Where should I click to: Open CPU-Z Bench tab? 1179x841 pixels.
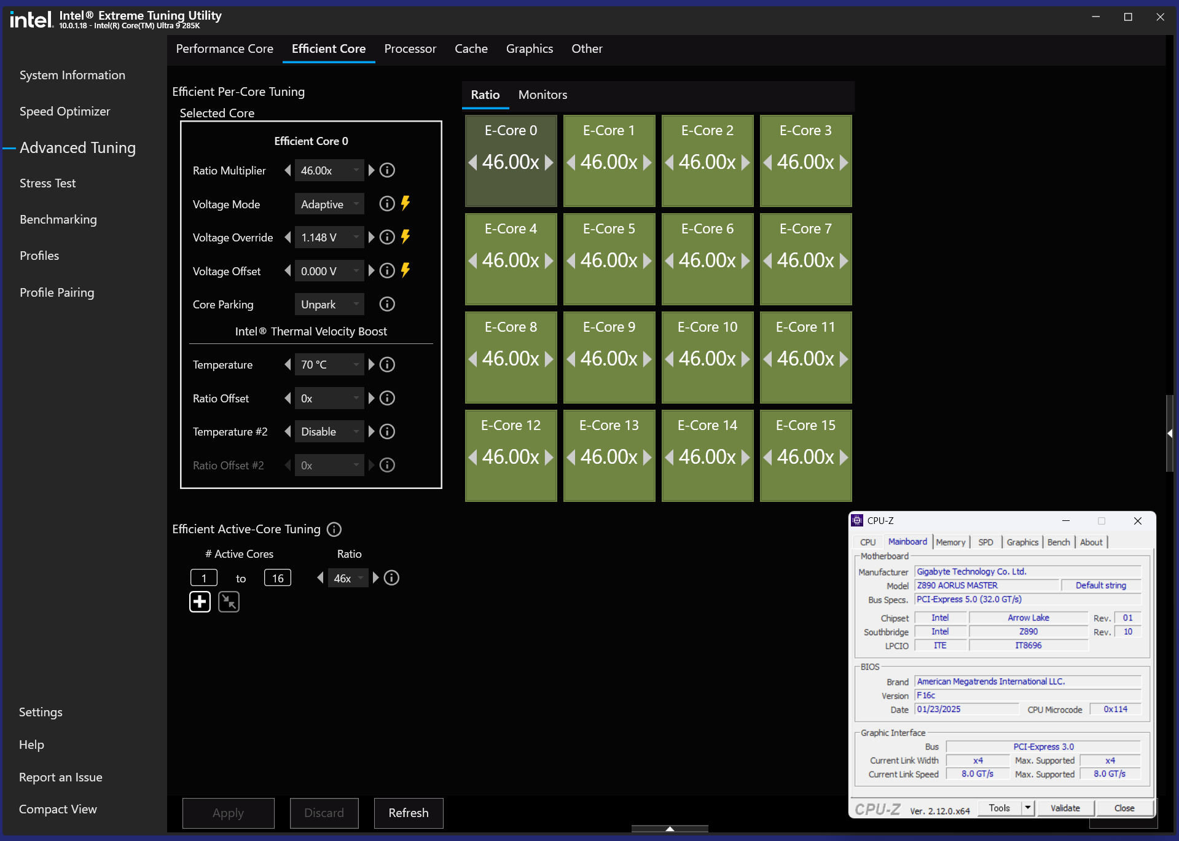(1058, 542)
